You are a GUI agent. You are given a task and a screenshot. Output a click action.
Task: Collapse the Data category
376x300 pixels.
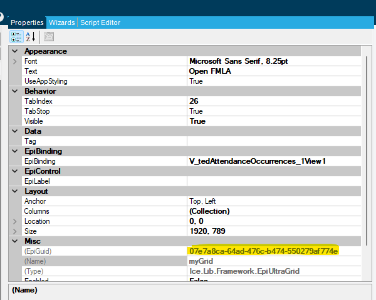(15, 131)
